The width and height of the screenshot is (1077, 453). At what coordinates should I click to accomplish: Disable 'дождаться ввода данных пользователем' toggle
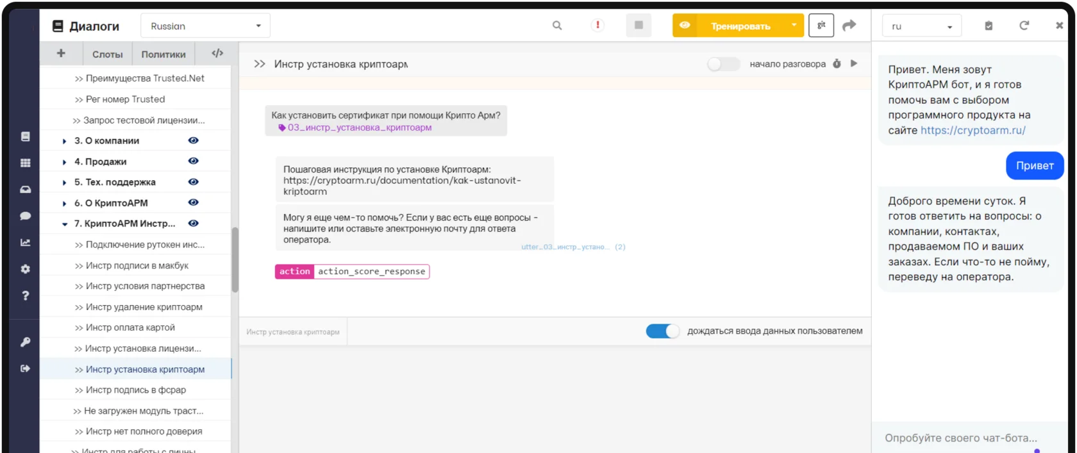(662, 331)
